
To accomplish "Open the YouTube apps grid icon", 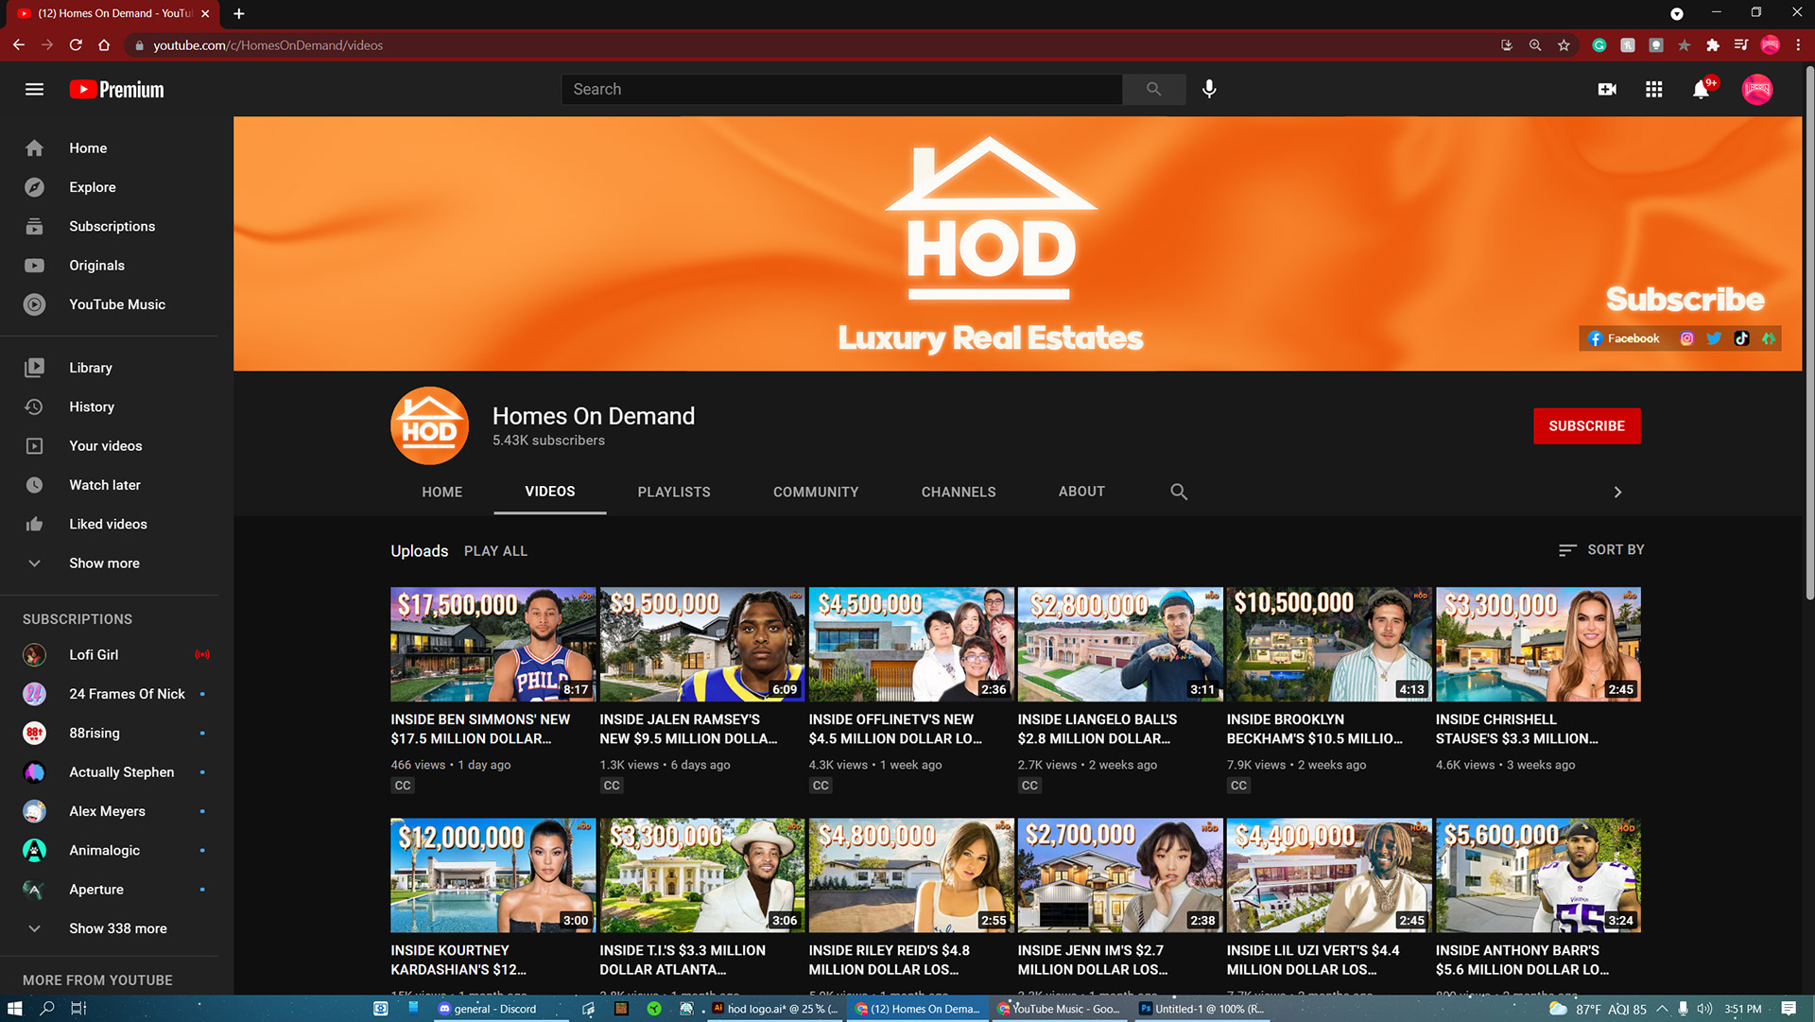I will 1653,89.
